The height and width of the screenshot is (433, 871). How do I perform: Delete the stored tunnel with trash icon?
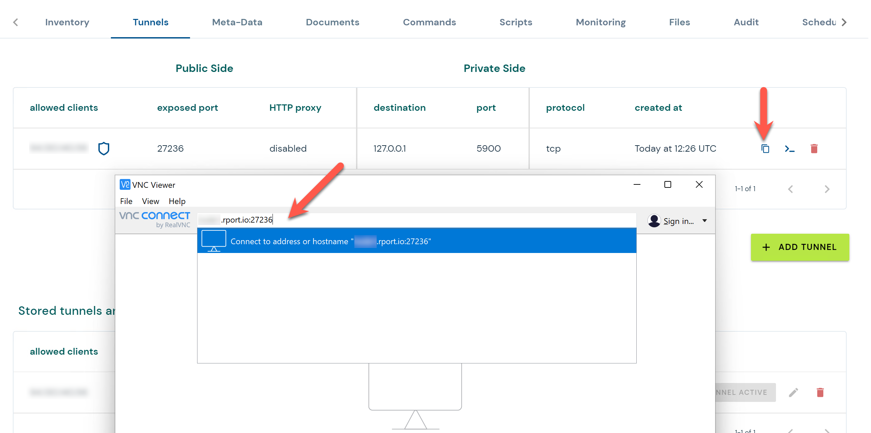point(820,392)
